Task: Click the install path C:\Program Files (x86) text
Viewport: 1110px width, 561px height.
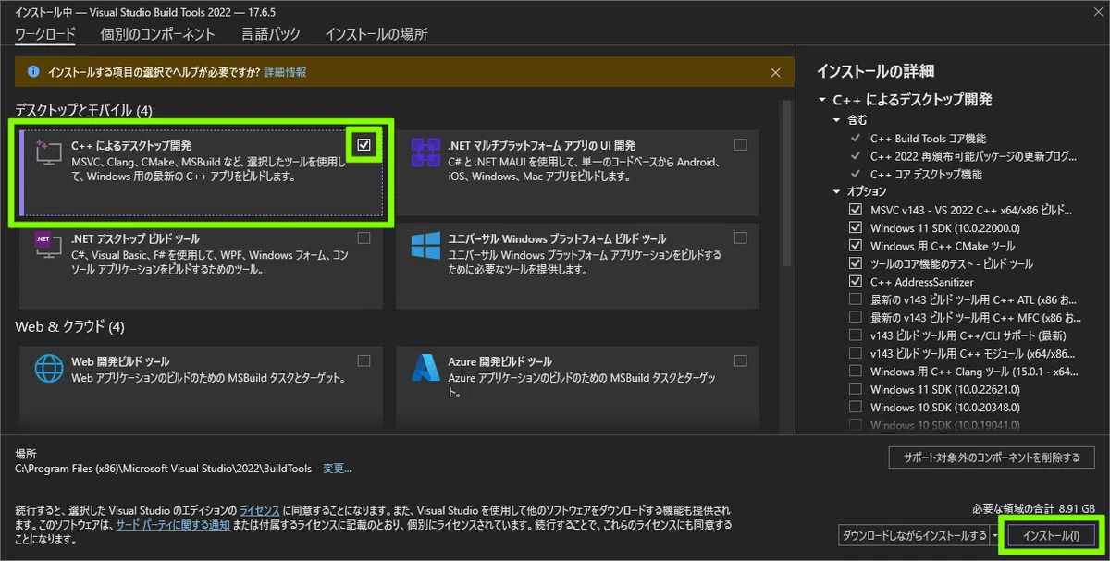Action: click(164, 470)
